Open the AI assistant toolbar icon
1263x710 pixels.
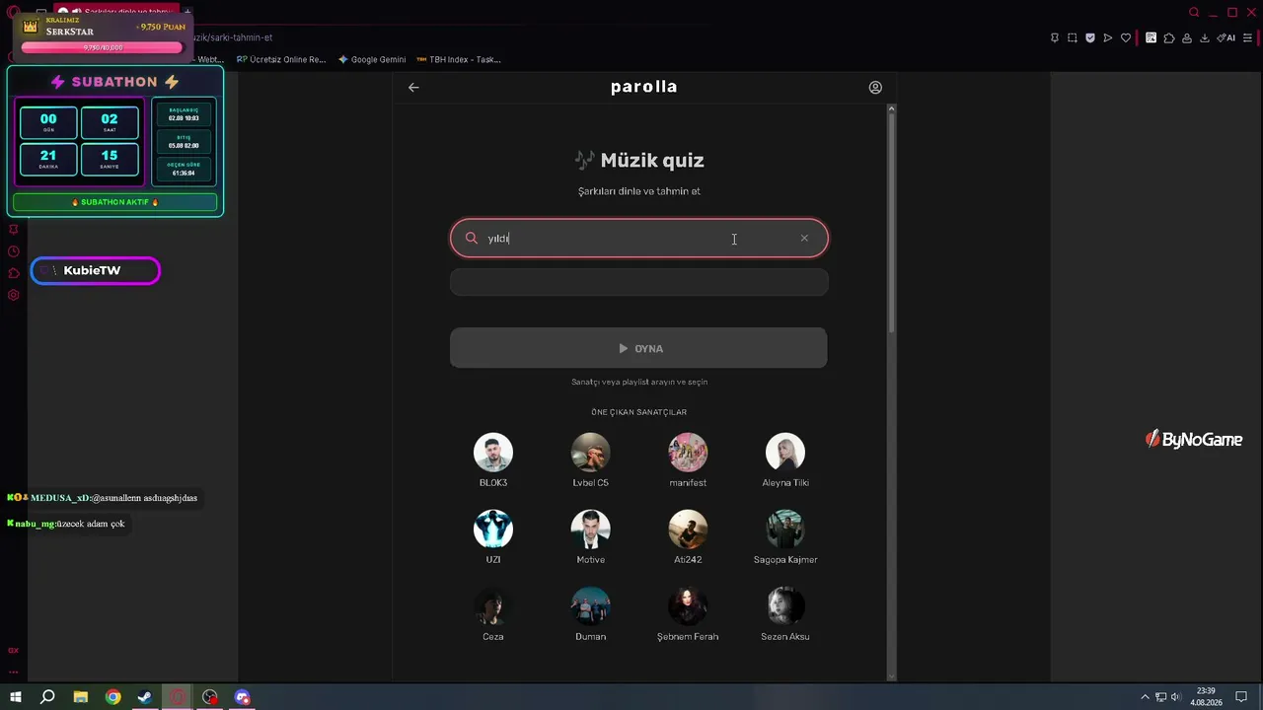[x=1226, y=37]
